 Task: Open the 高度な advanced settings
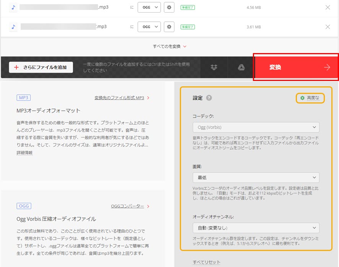point(310,98)
